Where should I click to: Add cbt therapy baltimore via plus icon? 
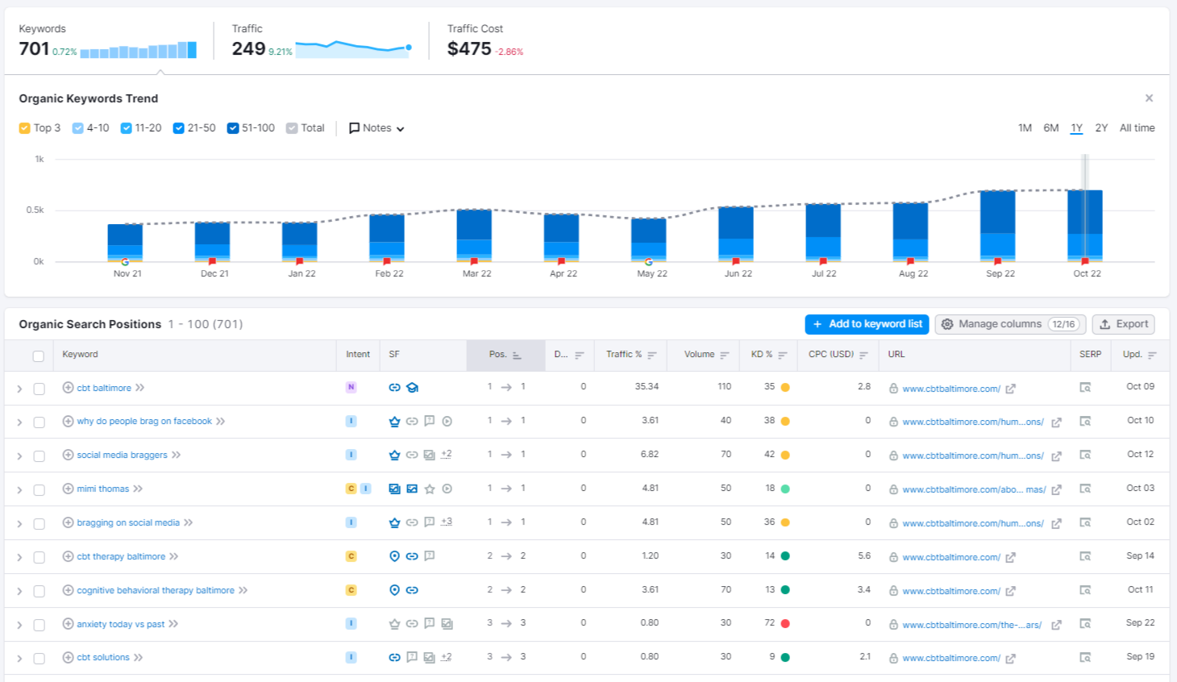click(x=68, y=556)
